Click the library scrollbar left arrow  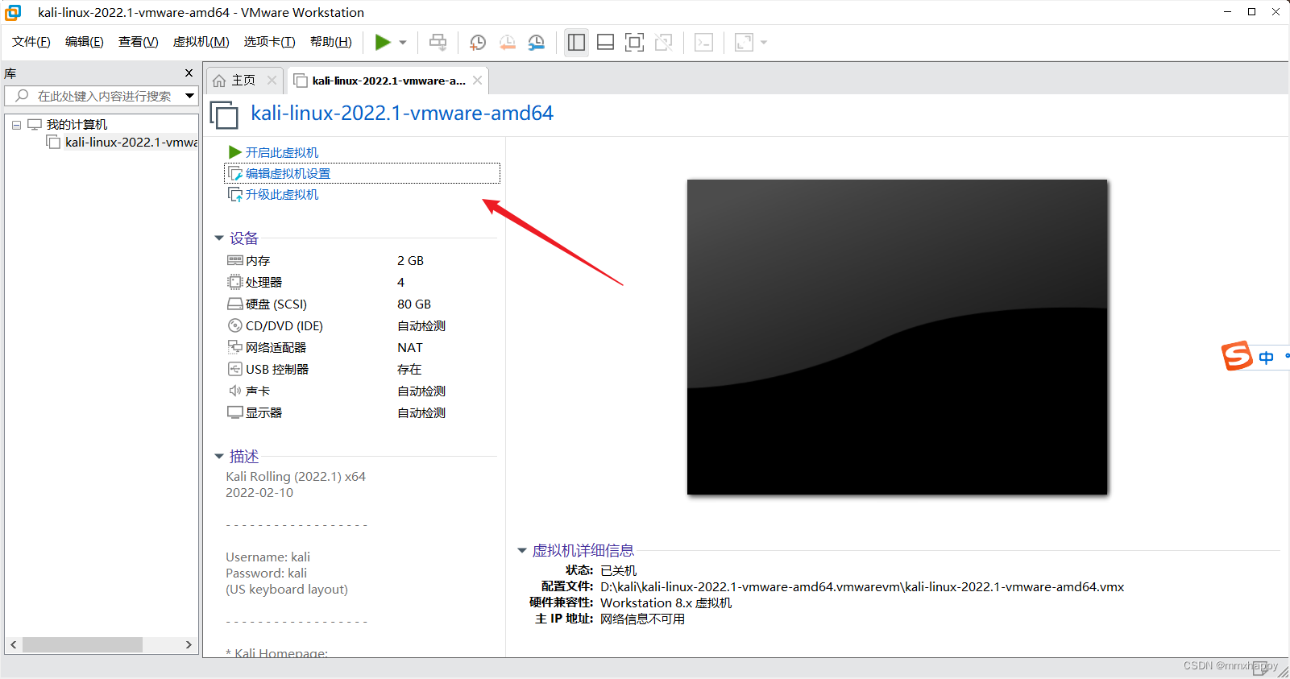pyautogui.click(x=14, y=645)
